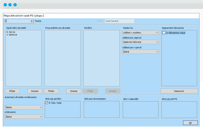This screenshot has height=130, width=203.
Task: Select user "1: Správce" in the list
Action: [x=12, y=35]
